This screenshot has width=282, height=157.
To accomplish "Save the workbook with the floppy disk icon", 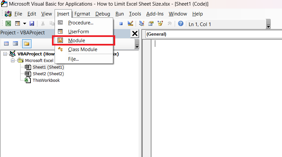I will pyautogui.click(x=32, y=23).
